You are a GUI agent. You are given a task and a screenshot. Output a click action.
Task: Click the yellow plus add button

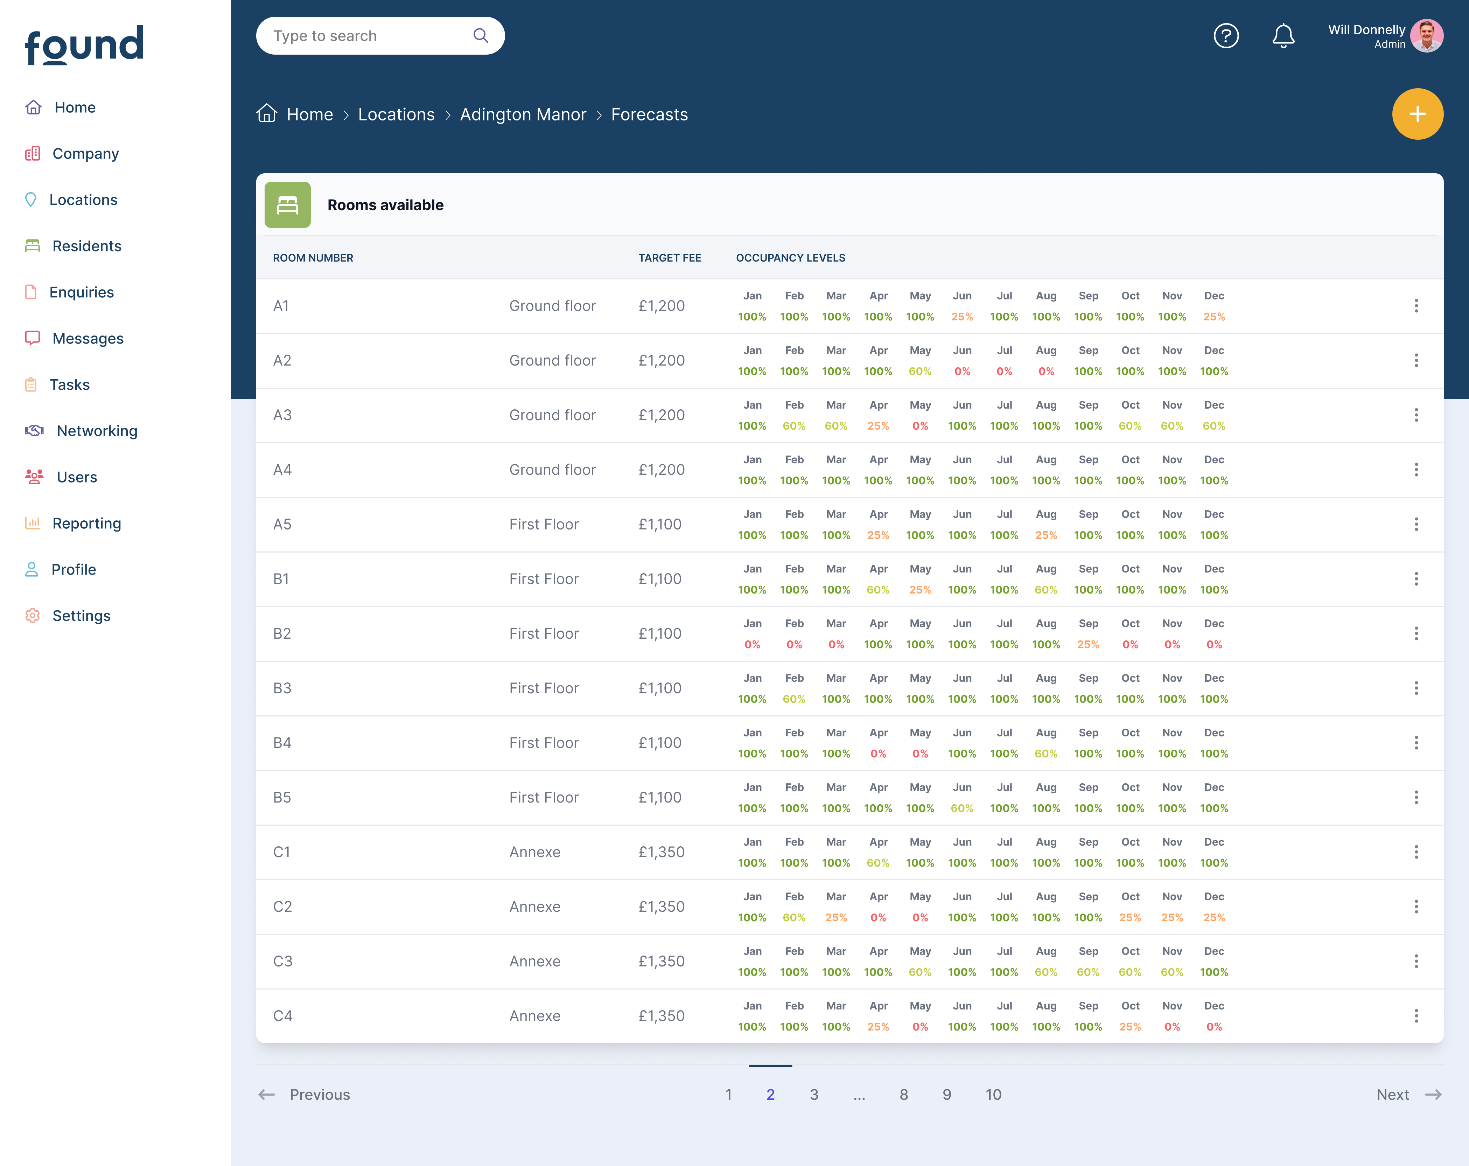(x=1417, y=114)
